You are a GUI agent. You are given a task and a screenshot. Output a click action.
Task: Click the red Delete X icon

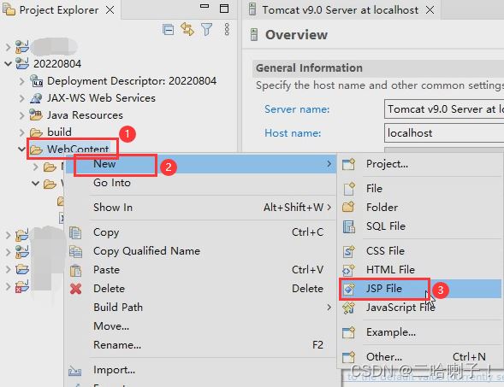coord(76,289)
